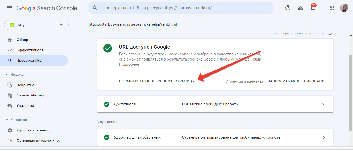Click ЗАПРОСИТЬ ИНДЕКСИРОВАНИЕ
Image resolution: width=353 pixels, height=151 pixels.
(x=297, y=81)
